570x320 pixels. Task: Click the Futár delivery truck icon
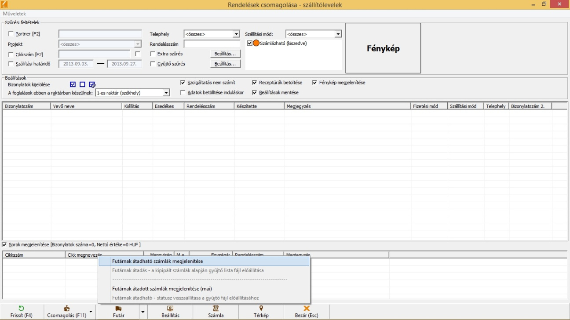point(118,309)
